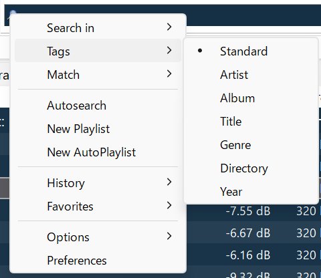
Task: Choose New Playlist from menu
Action: coord(98,129)
